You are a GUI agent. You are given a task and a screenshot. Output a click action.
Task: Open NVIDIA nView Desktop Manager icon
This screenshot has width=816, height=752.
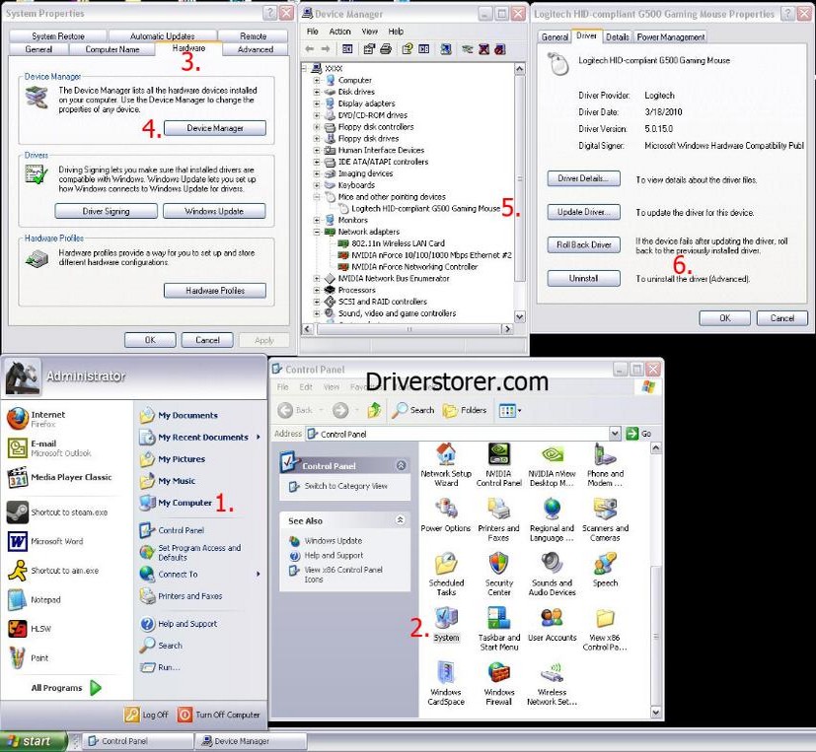point(552,464)
